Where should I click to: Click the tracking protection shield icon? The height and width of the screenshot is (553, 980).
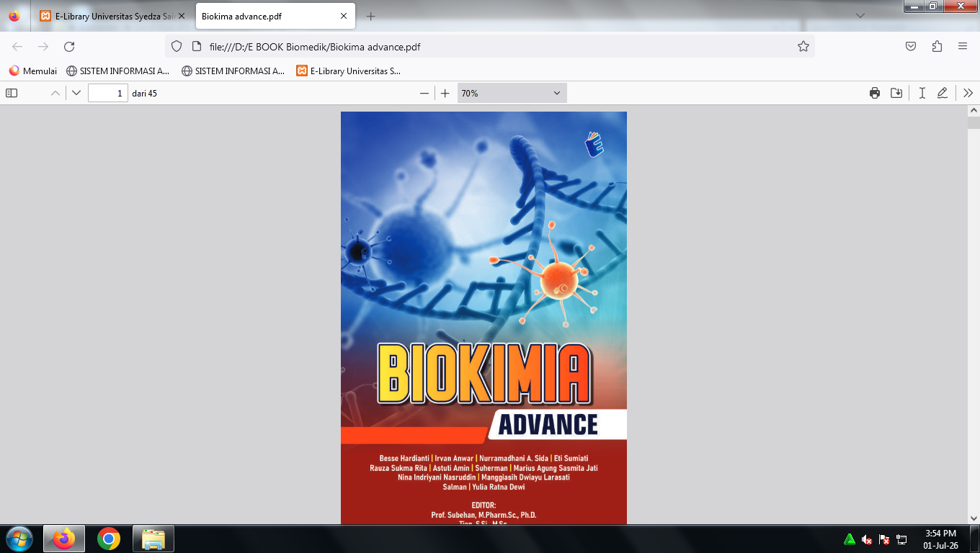point(177,46)
